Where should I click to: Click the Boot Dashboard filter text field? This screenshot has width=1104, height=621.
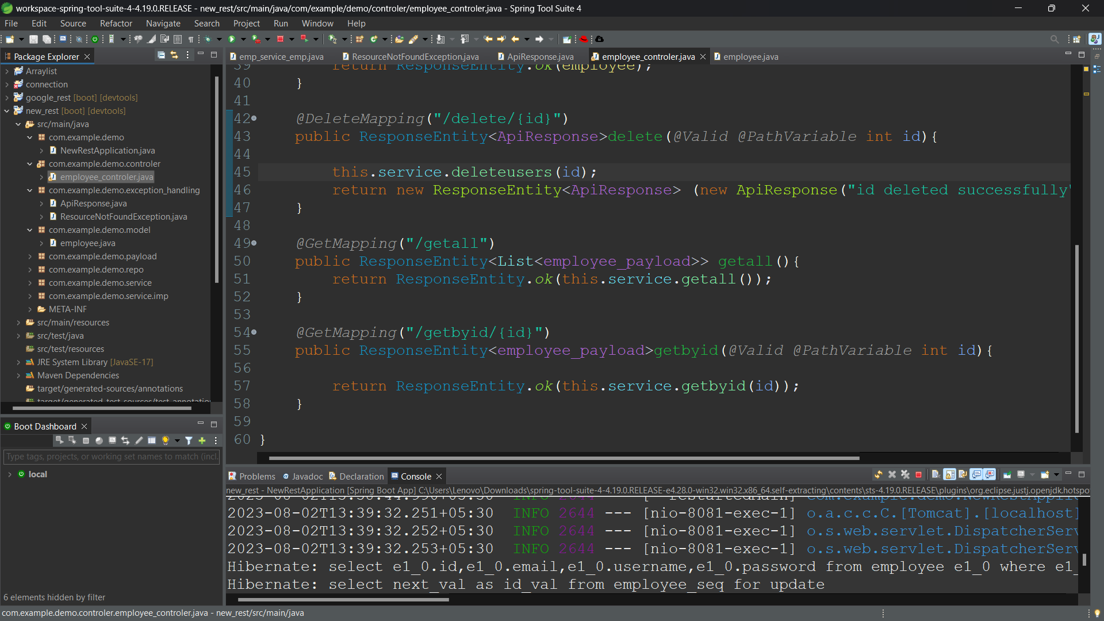pos(112,457)
